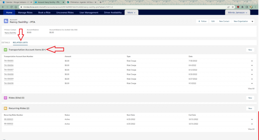Image resolution: width=259 pixels, height=140 pixels.
Task: Open the dropdown arrow beside New Organization
Action: (x=252, y=21)
